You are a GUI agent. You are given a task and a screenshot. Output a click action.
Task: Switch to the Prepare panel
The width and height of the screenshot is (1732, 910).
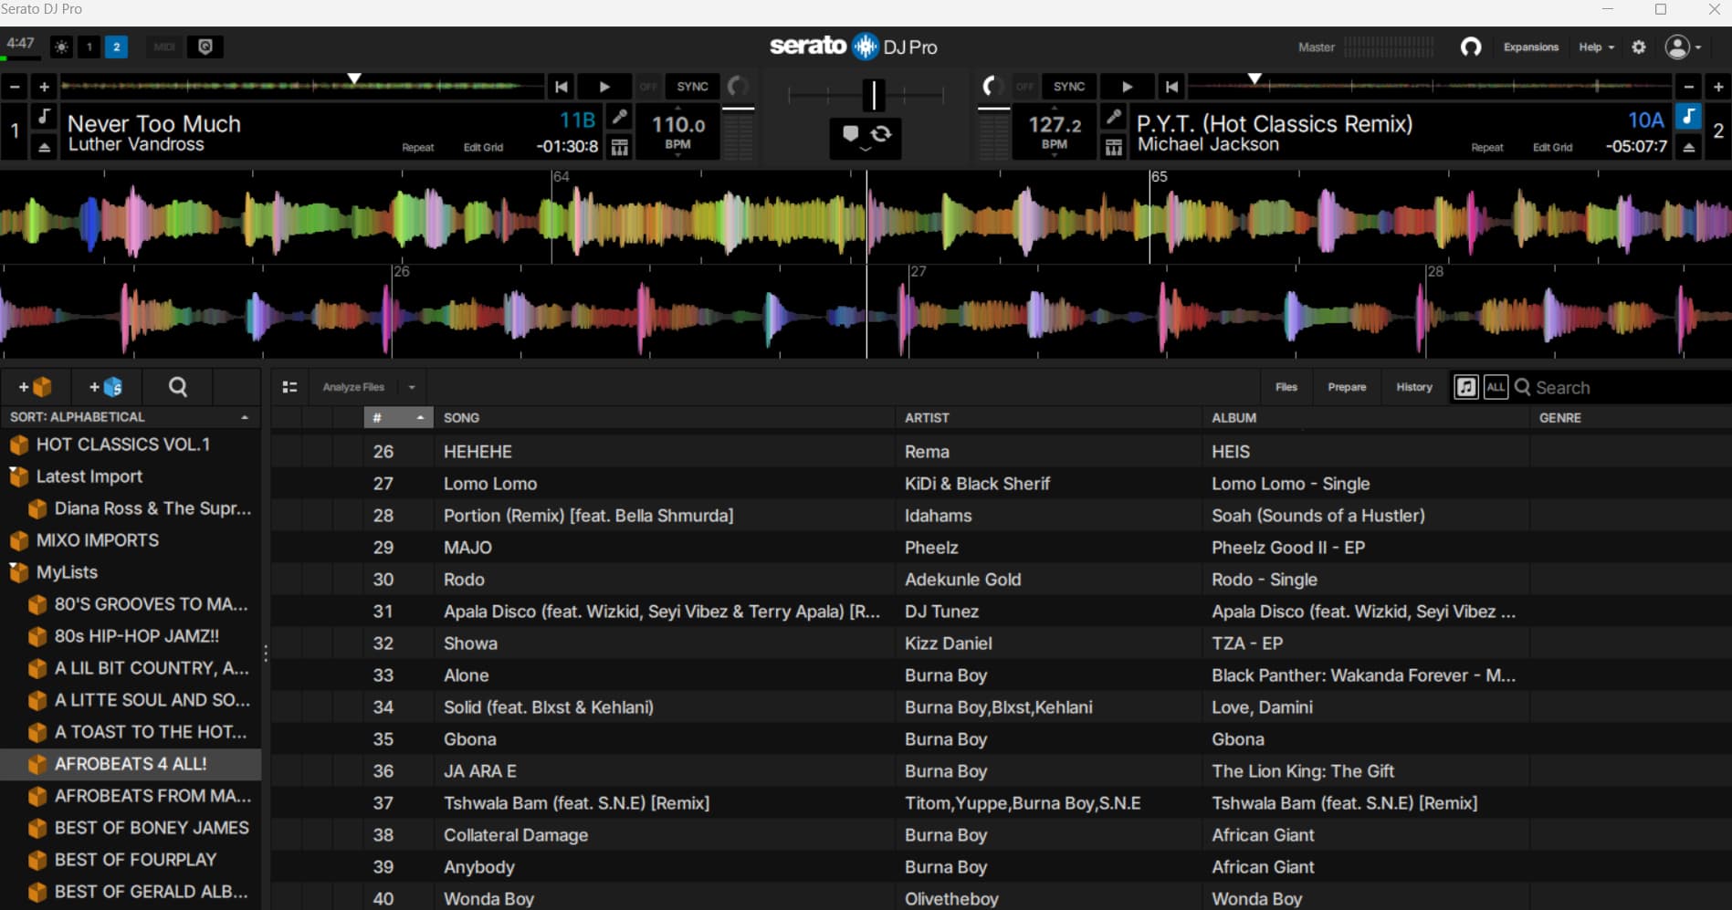[x=1347, y=387]
